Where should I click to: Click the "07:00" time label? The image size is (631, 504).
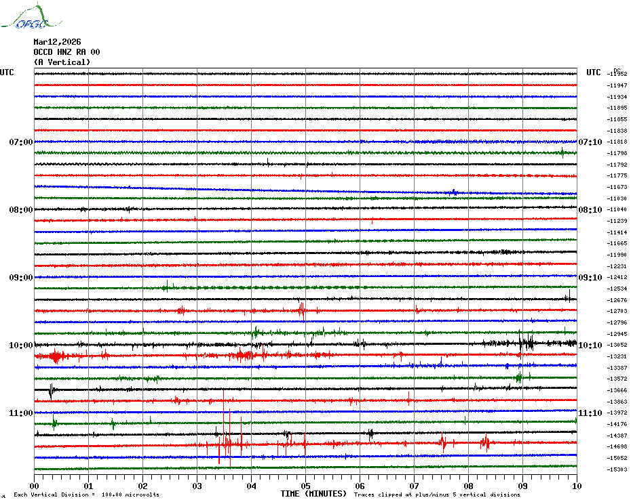point(21,142)
